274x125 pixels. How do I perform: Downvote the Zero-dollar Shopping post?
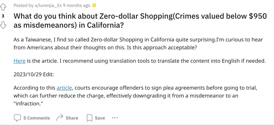(3, 25)
